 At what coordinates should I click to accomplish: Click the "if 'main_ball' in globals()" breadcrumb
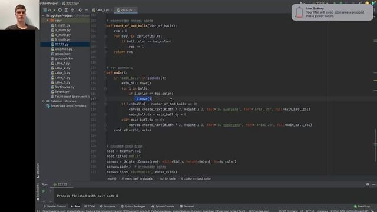[x=138, y=178]
